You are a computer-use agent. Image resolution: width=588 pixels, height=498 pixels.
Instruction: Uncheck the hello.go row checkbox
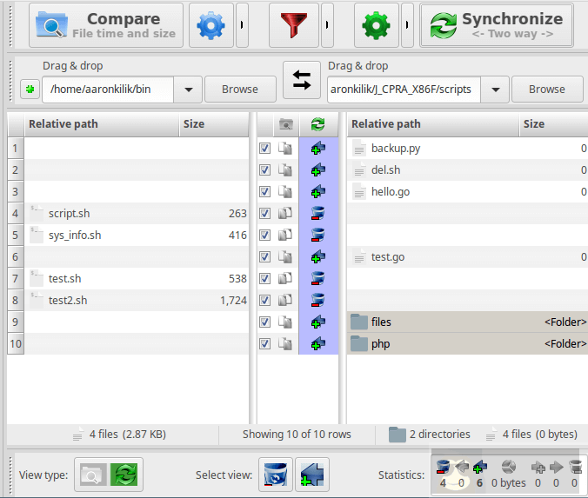[264, 192]
